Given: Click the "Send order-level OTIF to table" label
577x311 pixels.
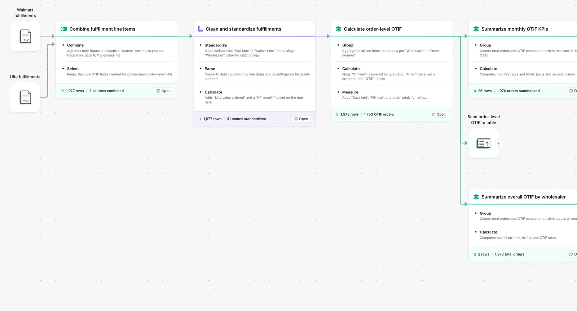Looking at the screenshot, I should (x=484, y=120).
